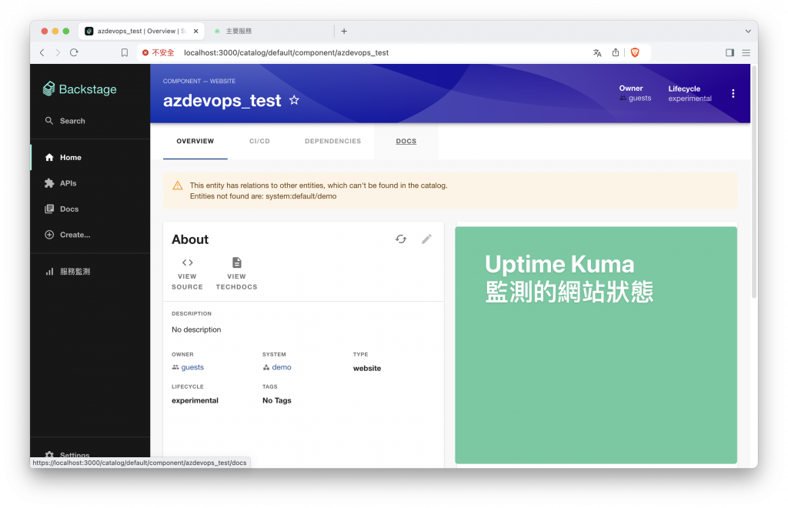This screenshot has height=508, width=788.
Task: Toggle the browser sidebar panel
Action: pyautogui.click(x=730, y=53)
